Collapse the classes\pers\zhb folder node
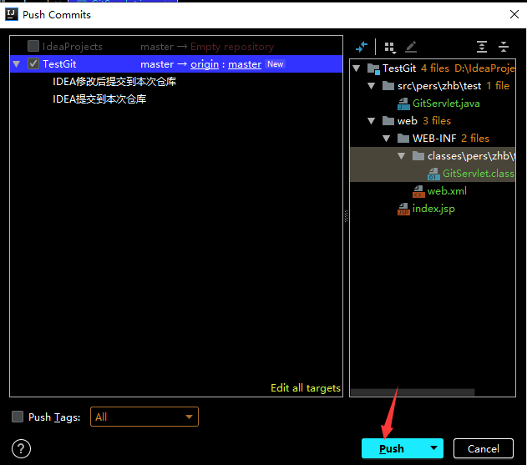The image size is (527, 465). [x=401, y=156]
